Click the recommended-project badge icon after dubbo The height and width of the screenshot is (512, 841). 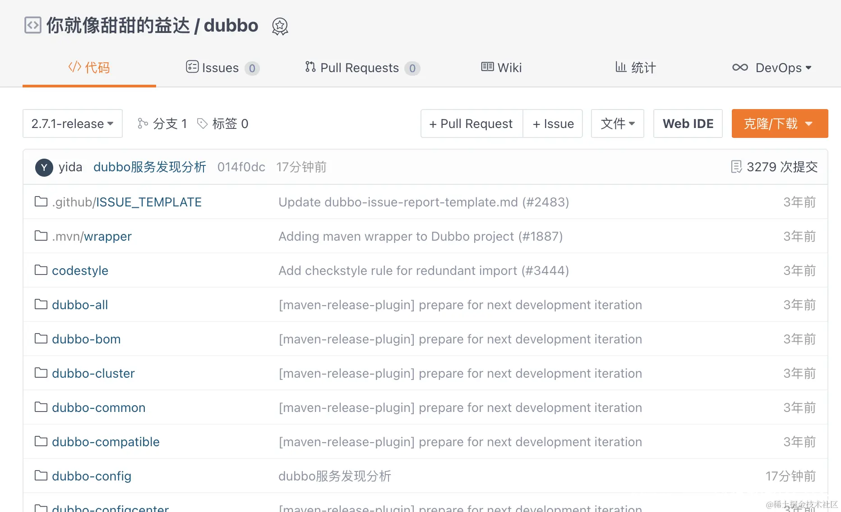coord(280,26)
